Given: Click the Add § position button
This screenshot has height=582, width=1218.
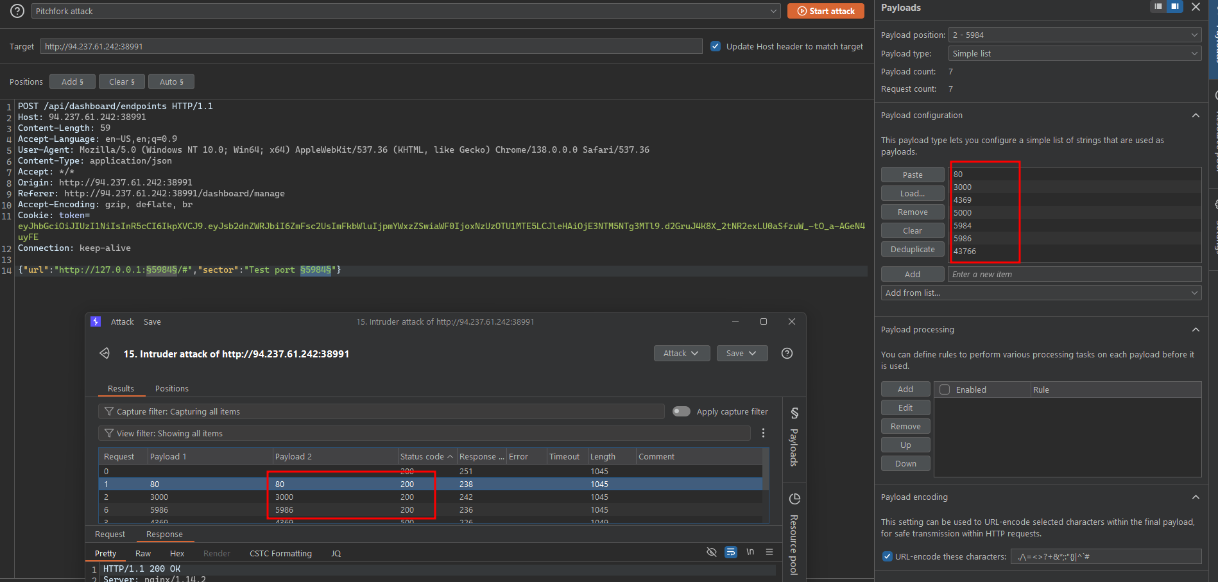Looking at the screenshot, I should [x=73, y=81].
